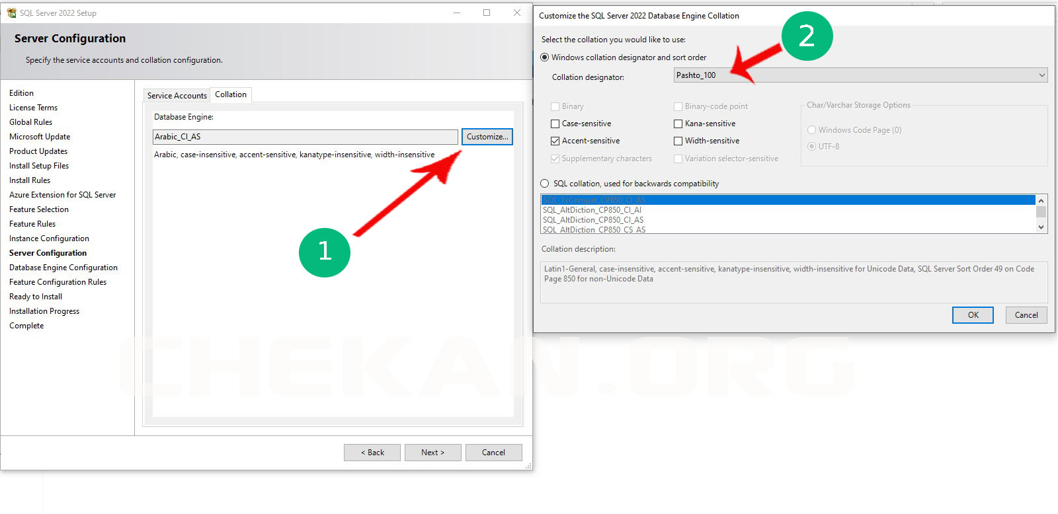
Task: Click the Feature Rules step
Action: 32,224
